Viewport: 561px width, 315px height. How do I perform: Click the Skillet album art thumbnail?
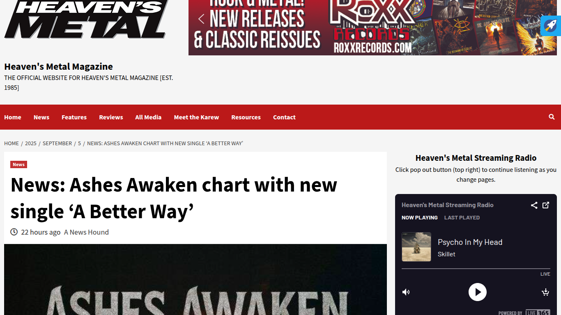(416, 247)
